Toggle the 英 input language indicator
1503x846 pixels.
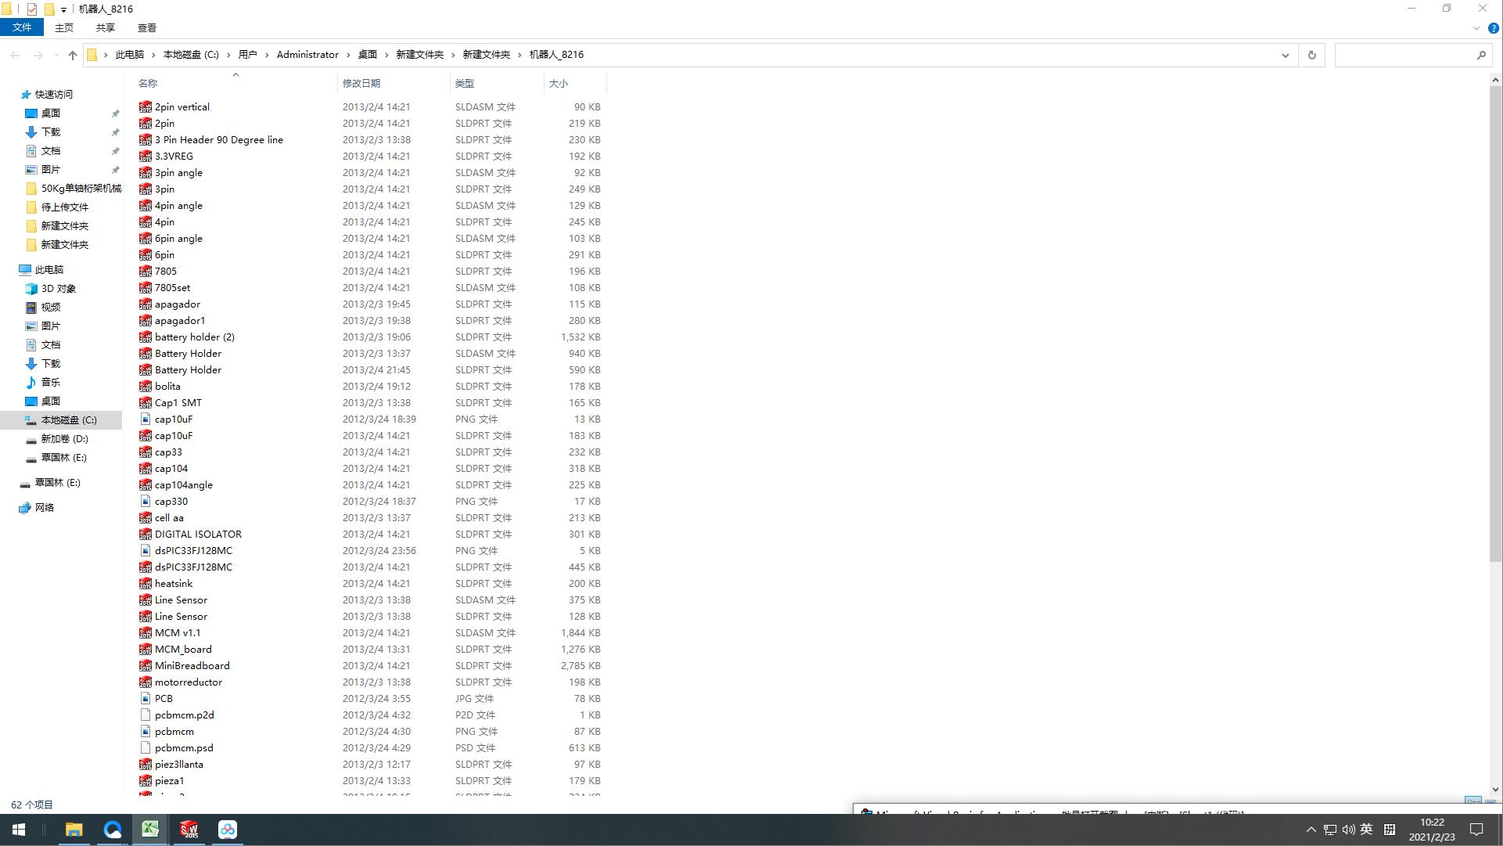(1366, 830)
